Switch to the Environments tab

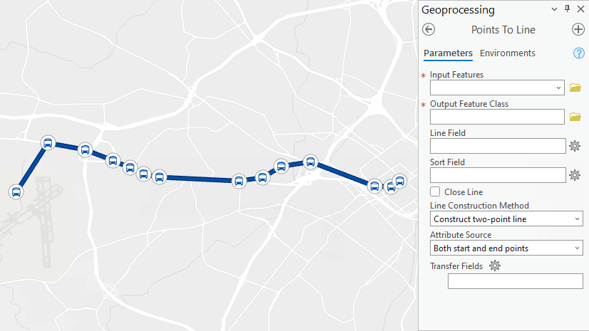507,53
